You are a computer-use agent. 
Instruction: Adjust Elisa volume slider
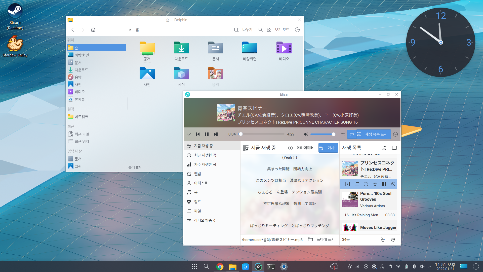(x=323, y=134)
